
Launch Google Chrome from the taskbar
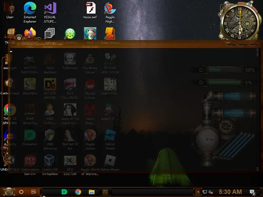[78, 192]
